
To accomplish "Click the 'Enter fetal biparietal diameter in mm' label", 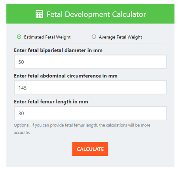I will click(x=58, y=50).
